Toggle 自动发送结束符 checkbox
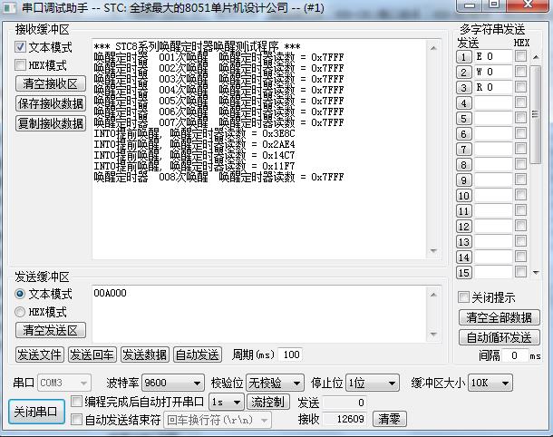This screenshot has width=553, height=437. click(x=76, y=420)
